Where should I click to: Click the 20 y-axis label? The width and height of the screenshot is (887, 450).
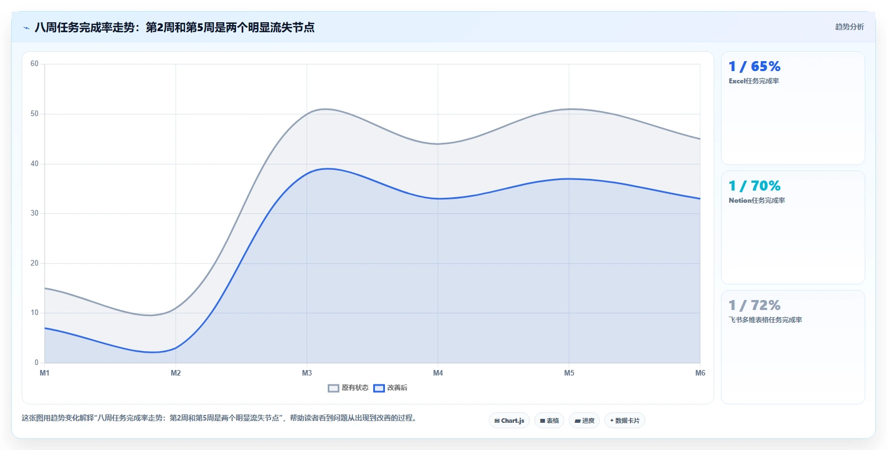(x=34, y=263)
